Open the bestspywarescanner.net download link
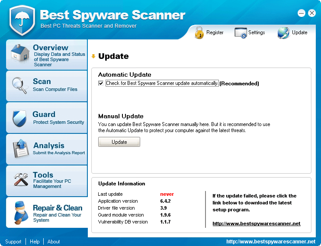 pyautogui.click(x=256, y=223)
